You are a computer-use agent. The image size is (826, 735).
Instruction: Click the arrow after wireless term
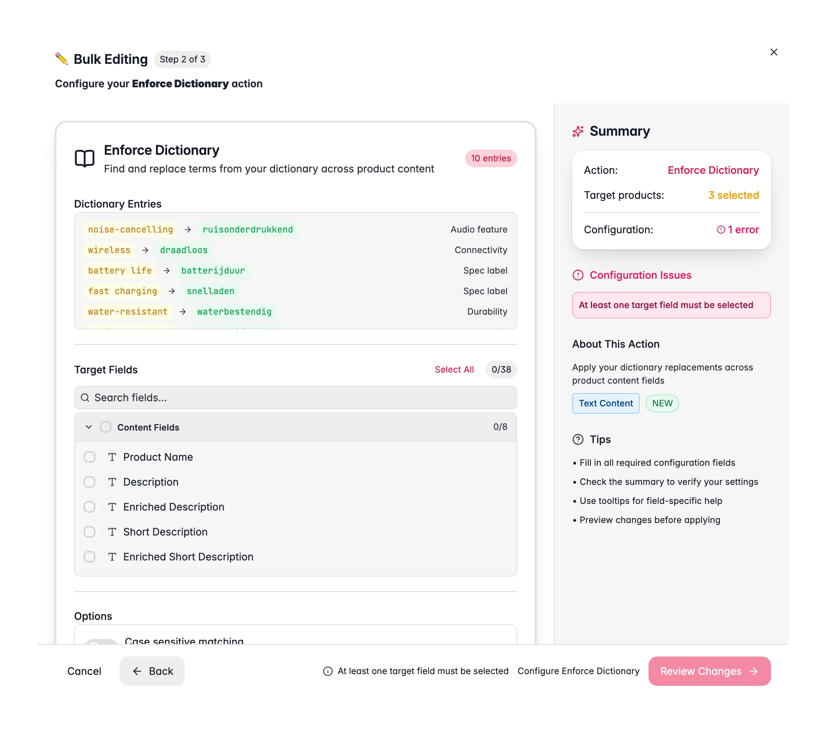(x=145, y=250)
